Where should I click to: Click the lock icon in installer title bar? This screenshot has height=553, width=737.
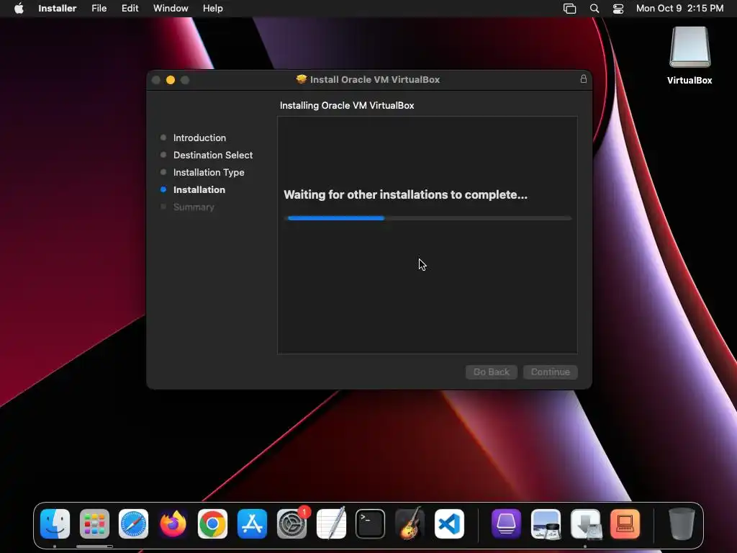[583, 79]
